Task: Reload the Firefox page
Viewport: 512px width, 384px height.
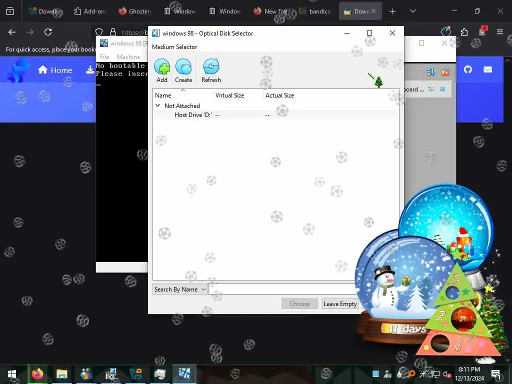Action: point(48,32)
